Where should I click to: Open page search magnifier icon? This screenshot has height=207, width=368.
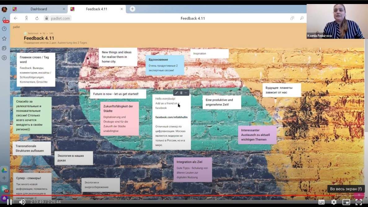[x=302, y=18]
